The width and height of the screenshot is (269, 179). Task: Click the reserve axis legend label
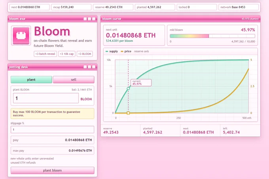(141, 51)
